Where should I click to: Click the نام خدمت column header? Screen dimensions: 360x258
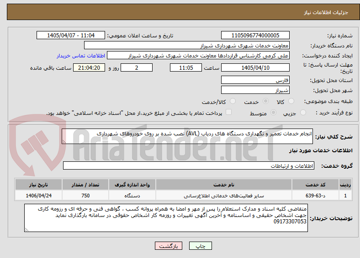point(224,185)
